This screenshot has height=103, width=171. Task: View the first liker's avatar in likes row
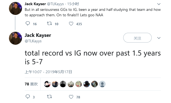(x=47, y=84)
